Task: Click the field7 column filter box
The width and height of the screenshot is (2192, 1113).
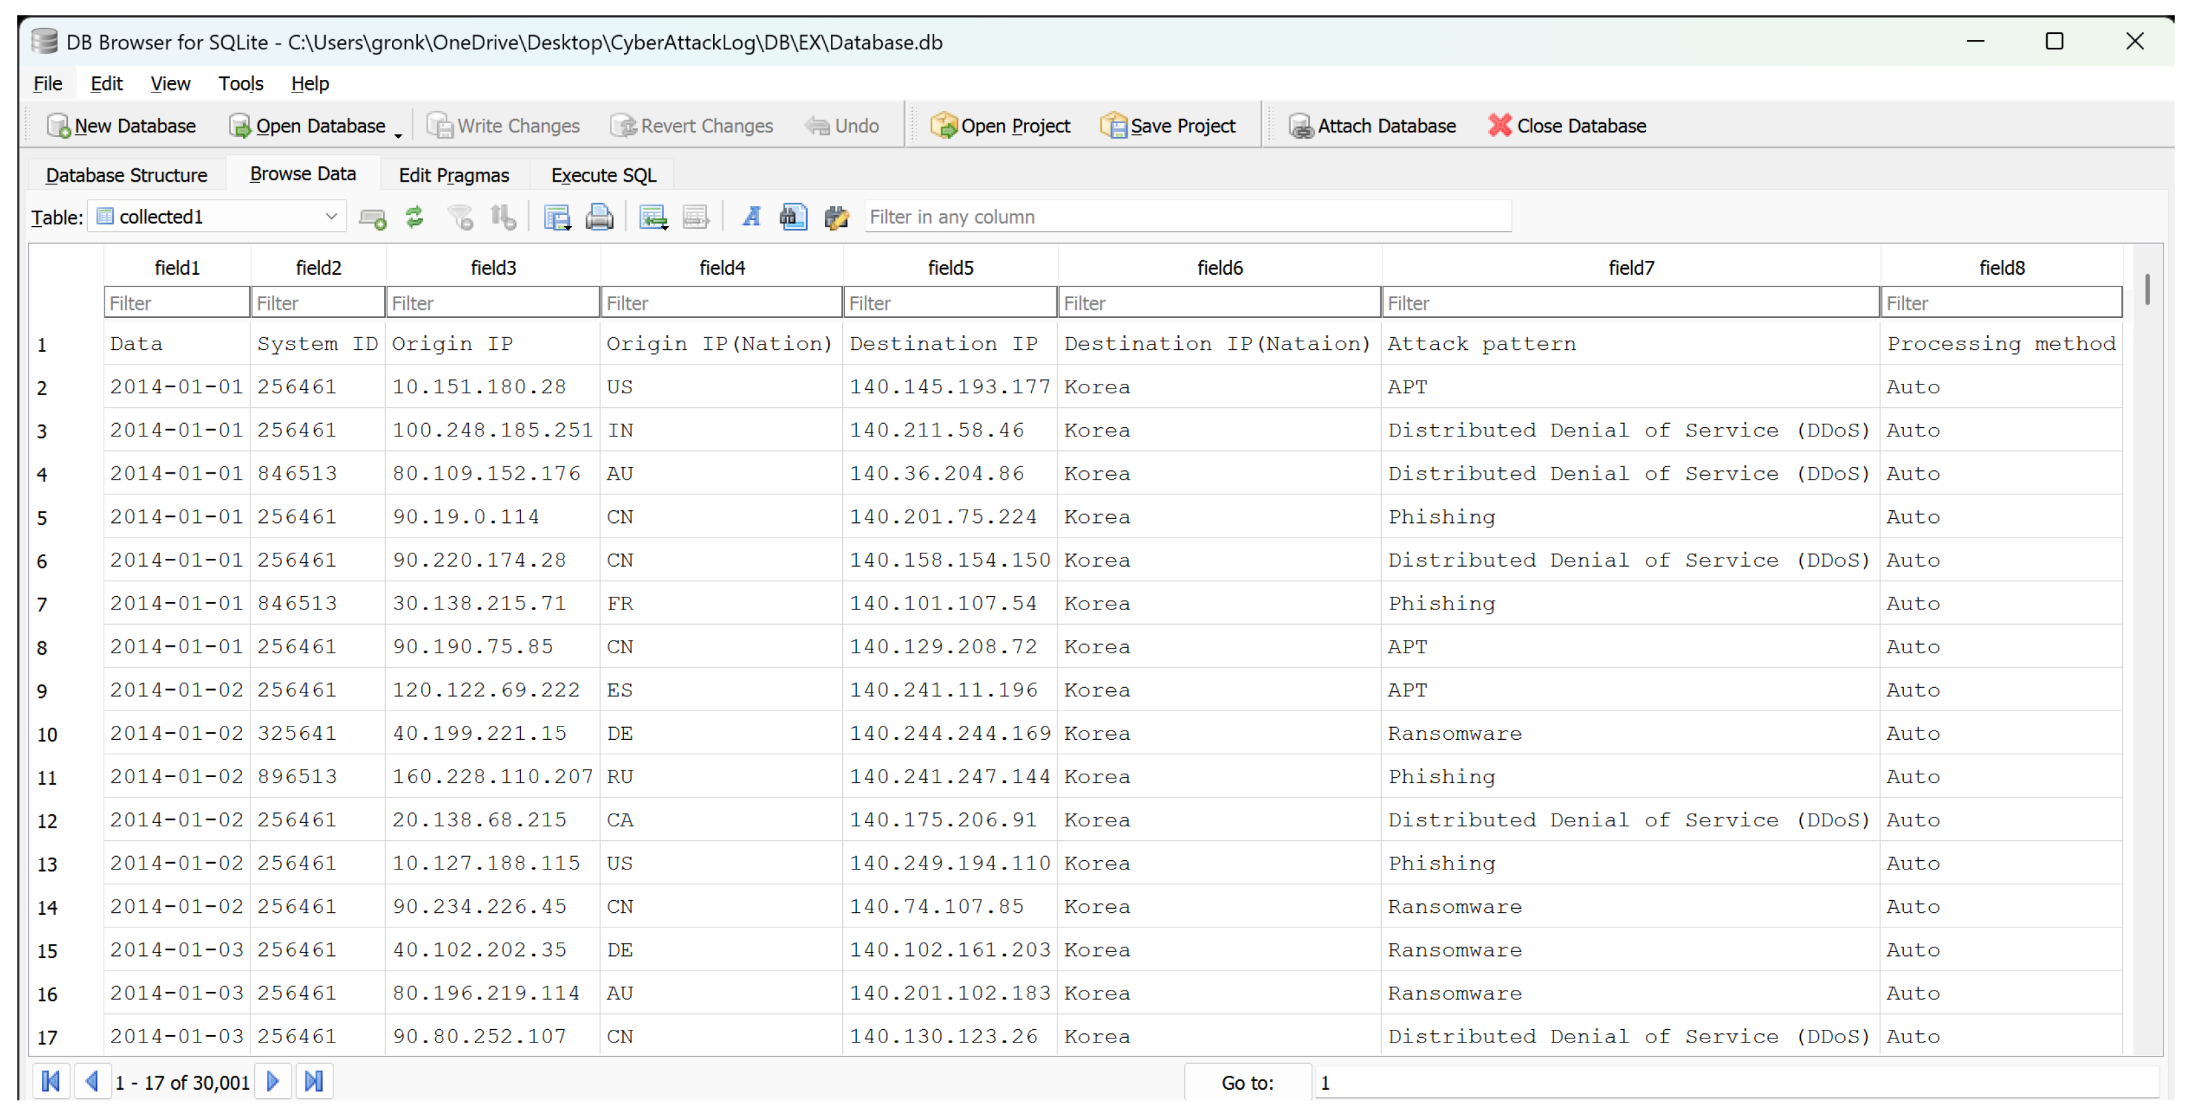Action: (x=1631, y=303)
